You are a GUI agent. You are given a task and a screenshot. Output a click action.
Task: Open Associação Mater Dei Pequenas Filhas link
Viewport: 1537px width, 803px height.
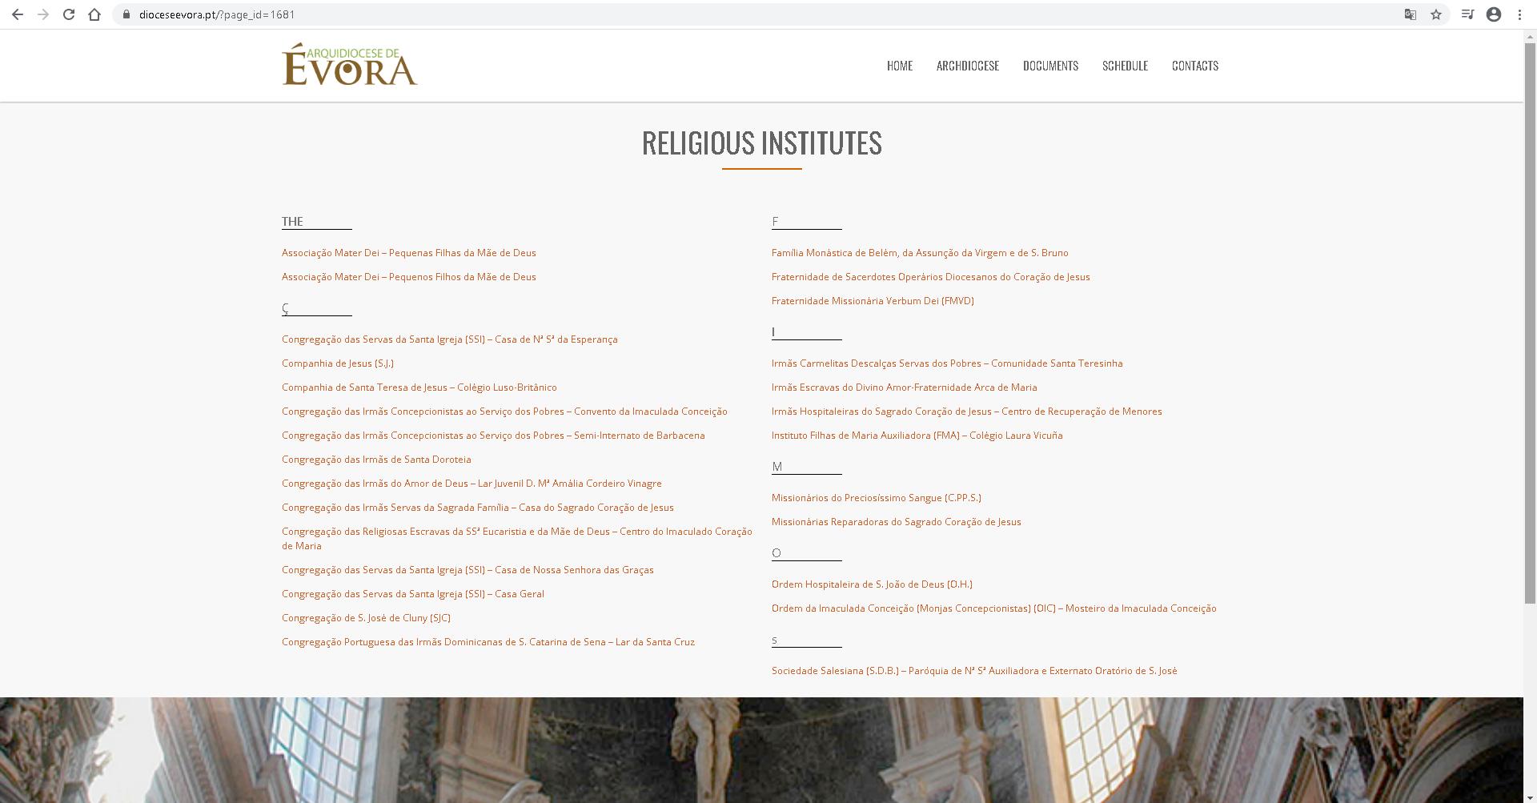(x=409, y=253)
